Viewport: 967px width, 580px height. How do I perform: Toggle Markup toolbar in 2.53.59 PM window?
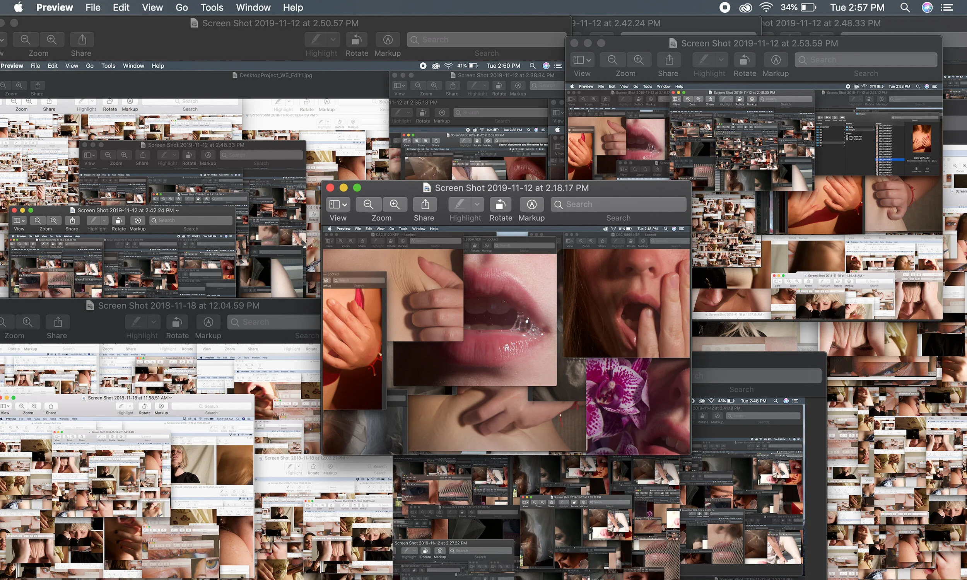pos(776,60)
